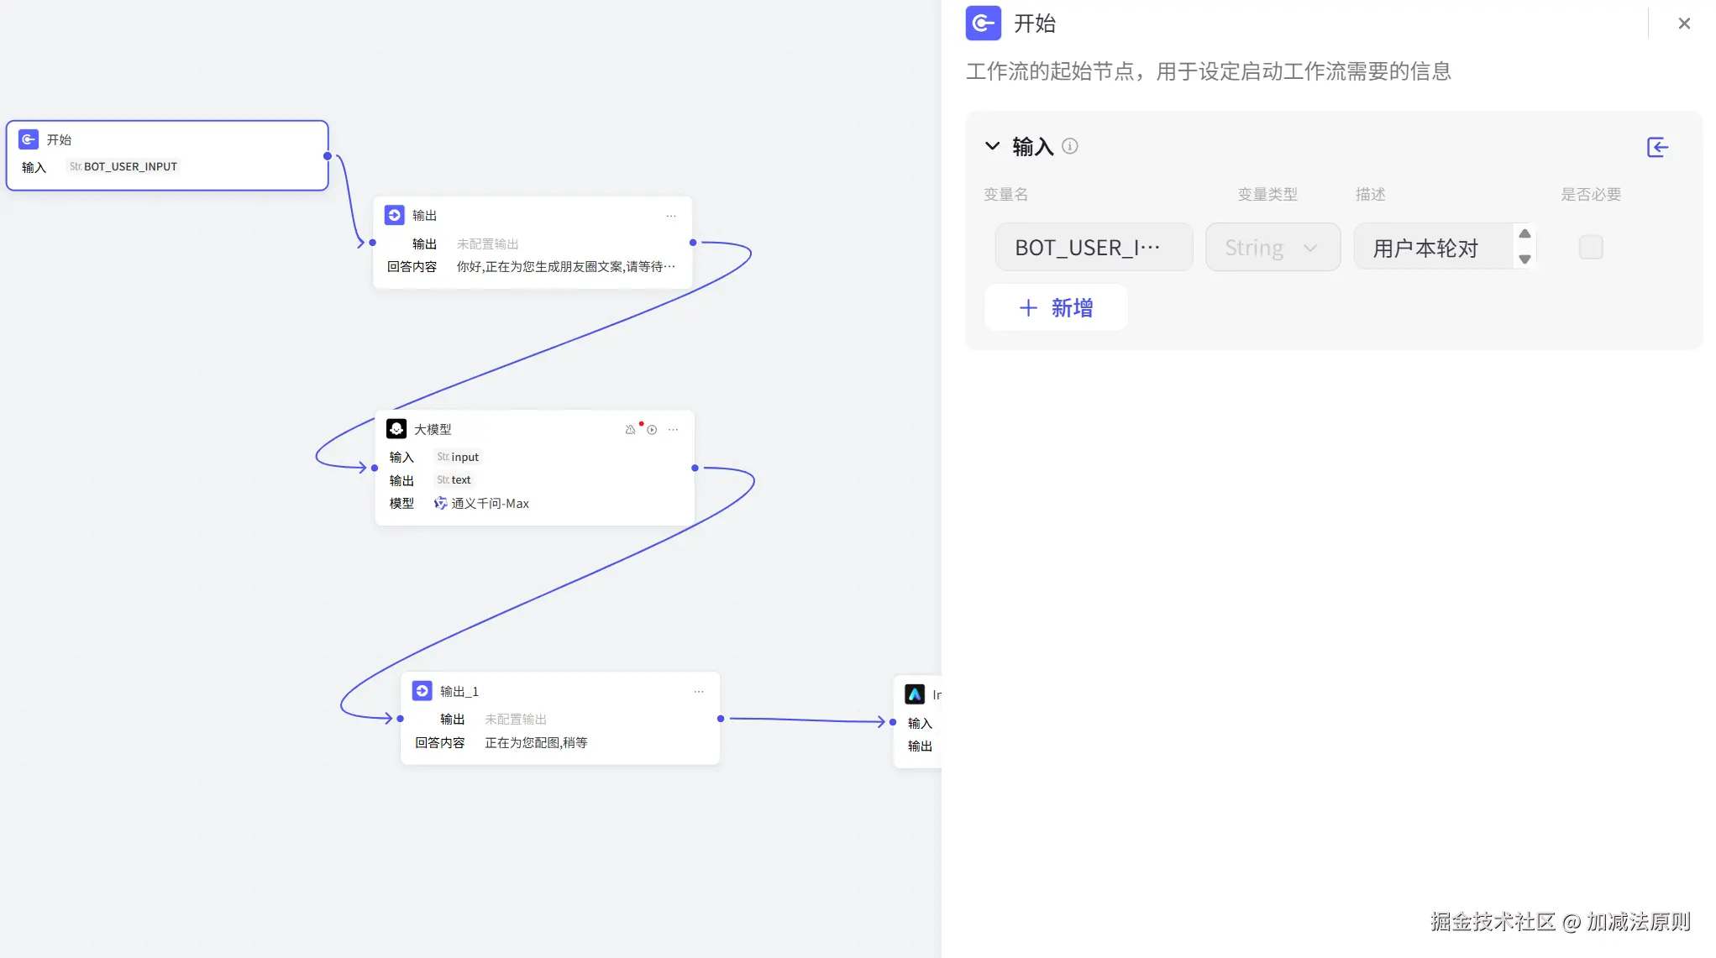Close the 开始 node settings panel
Viewport: 1716px width, 958px height.
coord(1684,23)
